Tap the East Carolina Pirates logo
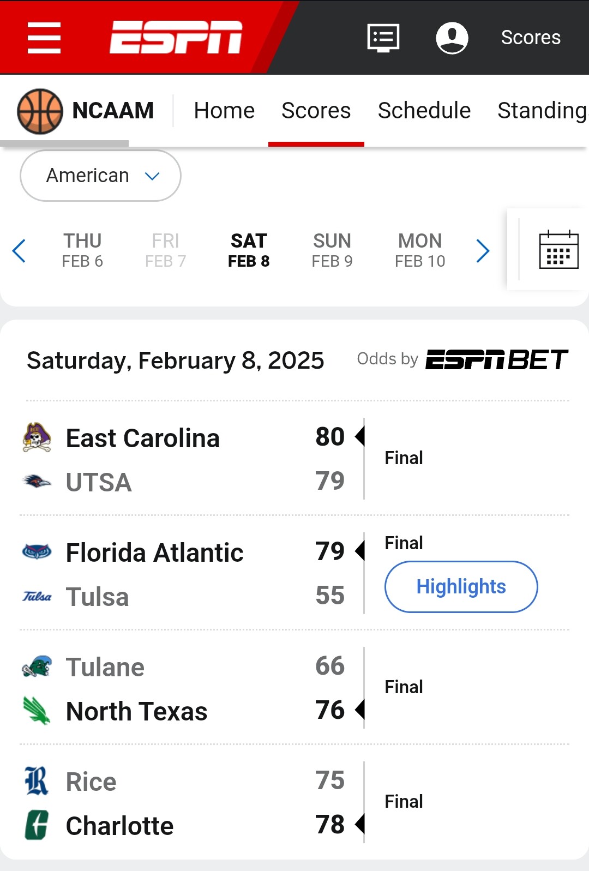The height and width of the screenshot is (871, 589). click(x=37, y=438)
